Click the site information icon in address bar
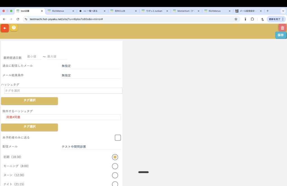The height and width of the screenshot is (186, 287). (x=26, y=19)
